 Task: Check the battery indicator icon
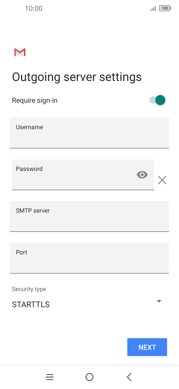(x=165, y=8)
